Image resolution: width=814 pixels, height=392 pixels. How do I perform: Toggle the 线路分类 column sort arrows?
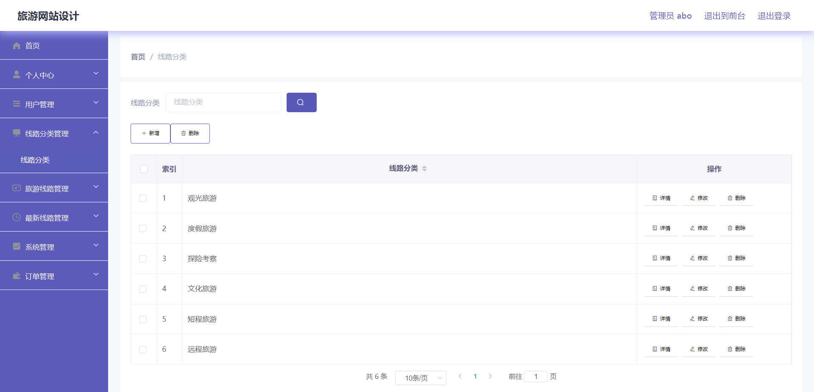[x=425, y=168]
